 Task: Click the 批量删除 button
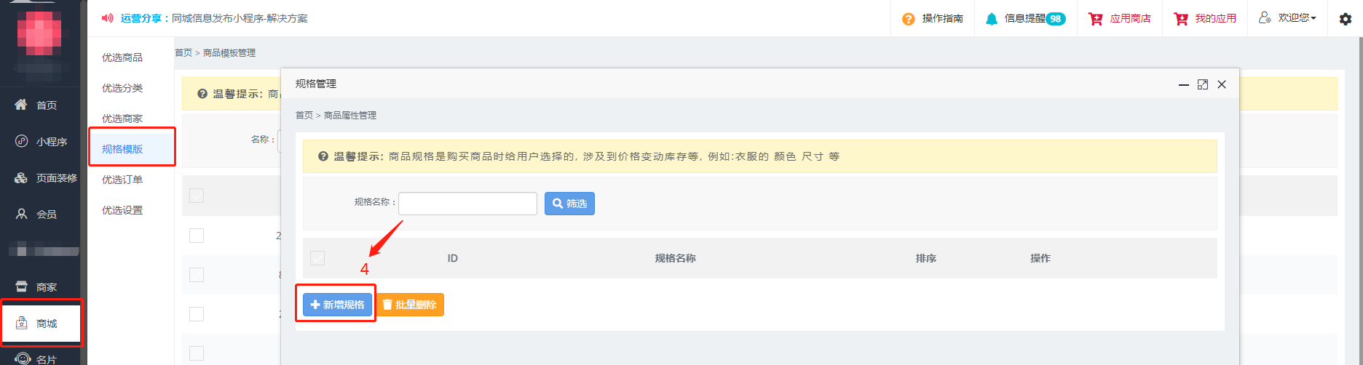tap(409, 305)
